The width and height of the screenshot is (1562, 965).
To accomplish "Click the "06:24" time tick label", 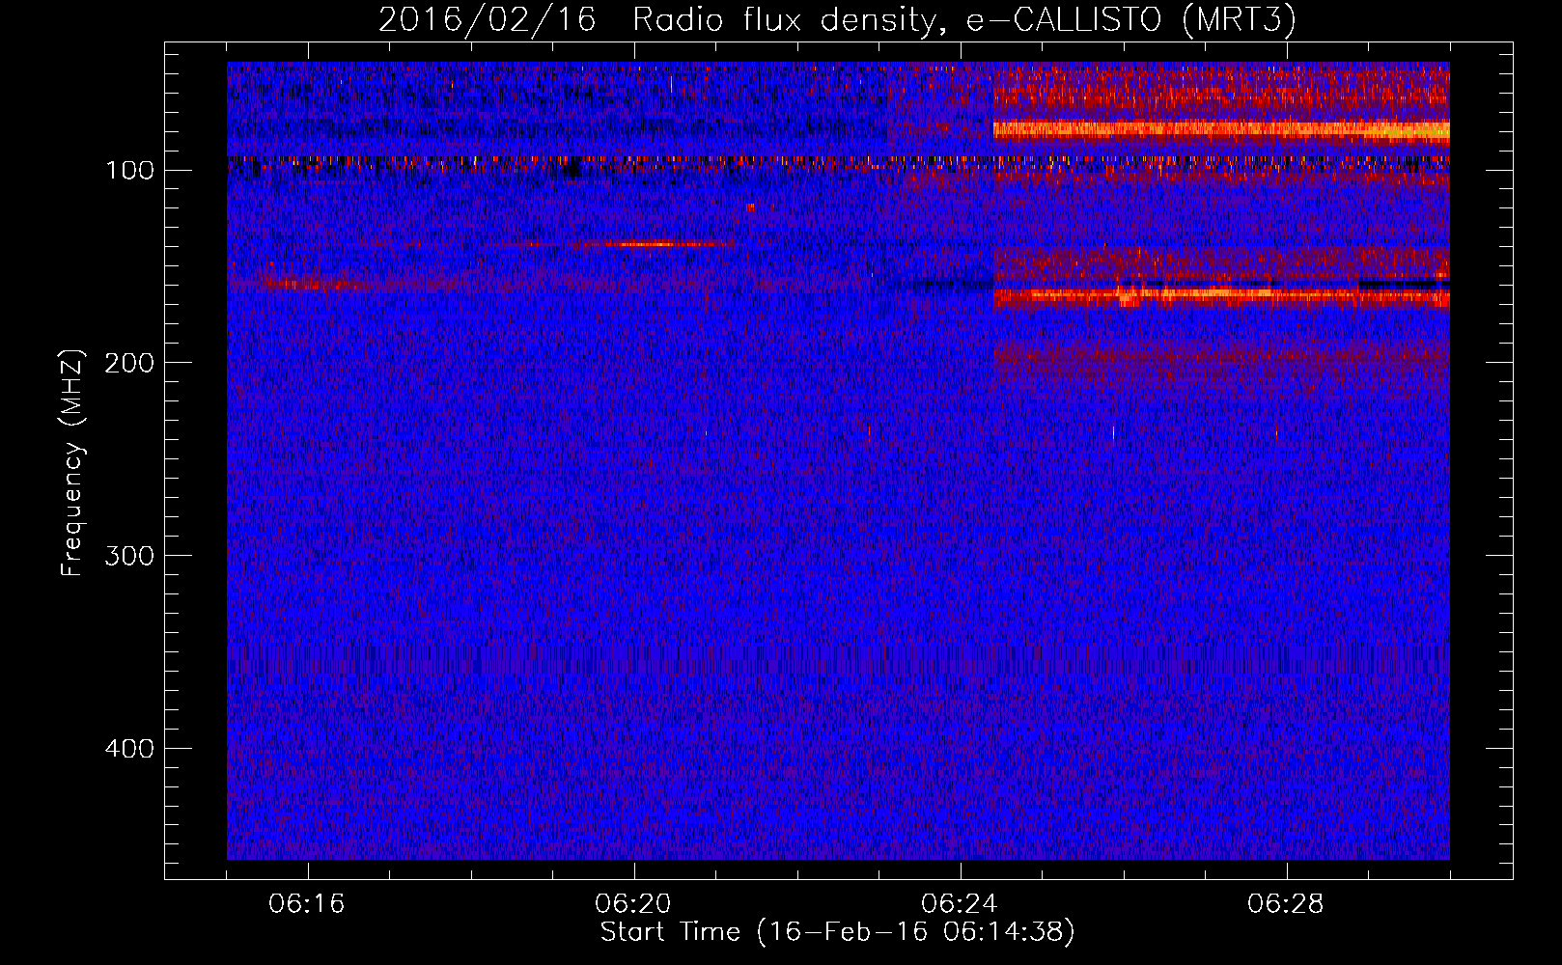I will click(x=960, y=904).
